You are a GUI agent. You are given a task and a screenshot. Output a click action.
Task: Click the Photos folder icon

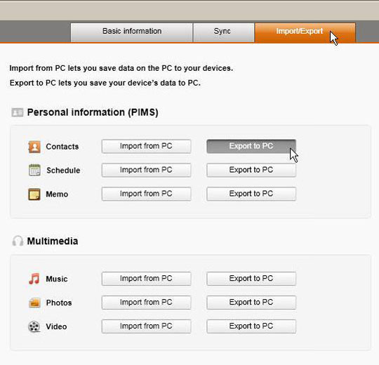[x=34, y=303]
